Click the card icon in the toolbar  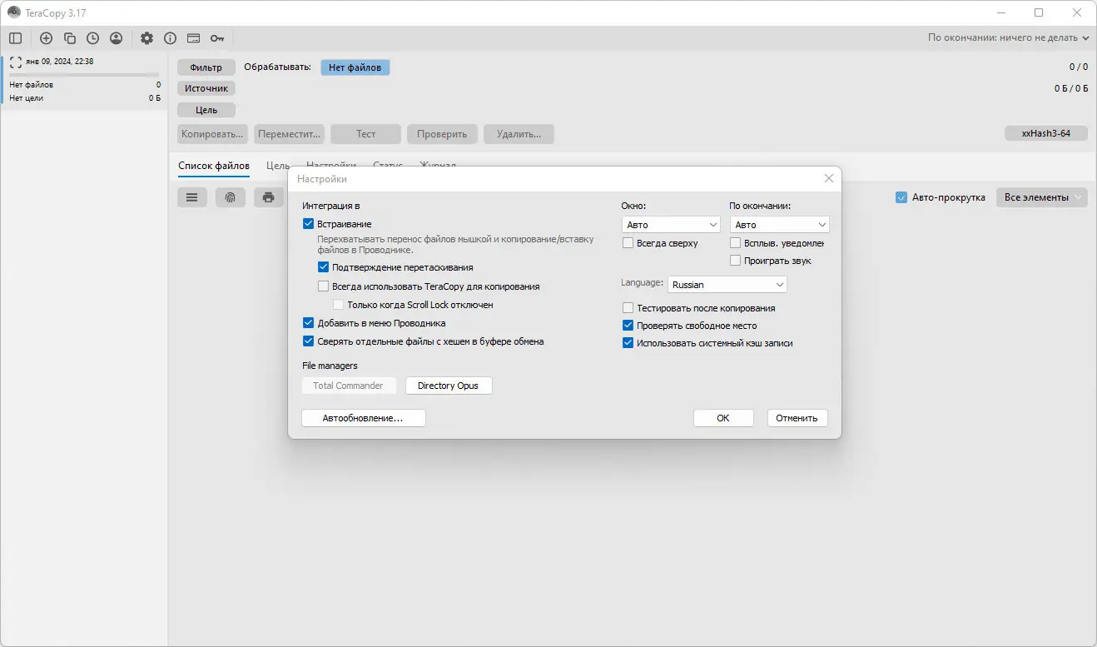194,38
